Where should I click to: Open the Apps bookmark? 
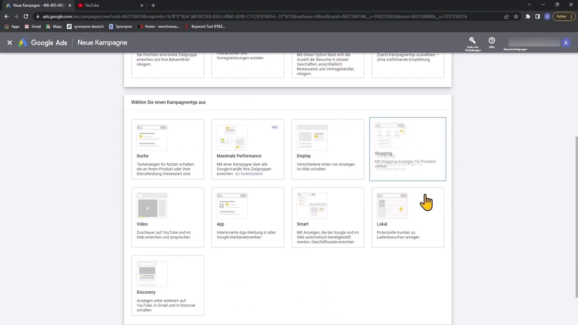(12, 26)
